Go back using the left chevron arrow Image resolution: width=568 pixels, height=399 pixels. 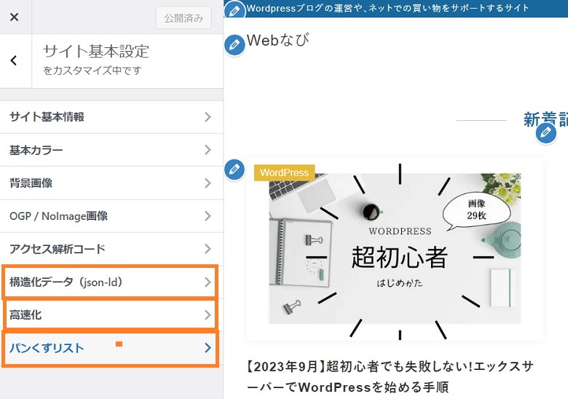point(14,60)
